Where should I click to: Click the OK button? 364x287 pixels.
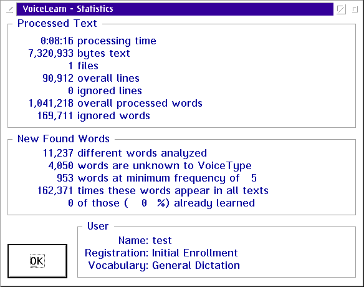point(37,261)
